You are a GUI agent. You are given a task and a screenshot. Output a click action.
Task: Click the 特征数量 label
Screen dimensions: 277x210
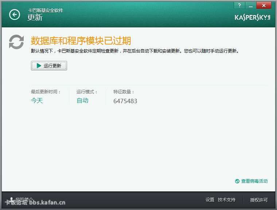tap(124, 92)
